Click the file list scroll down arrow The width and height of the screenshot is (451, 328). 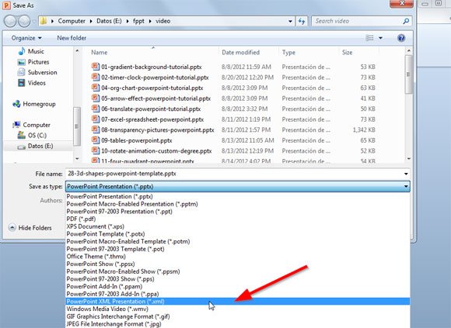(x=409, y=158)
